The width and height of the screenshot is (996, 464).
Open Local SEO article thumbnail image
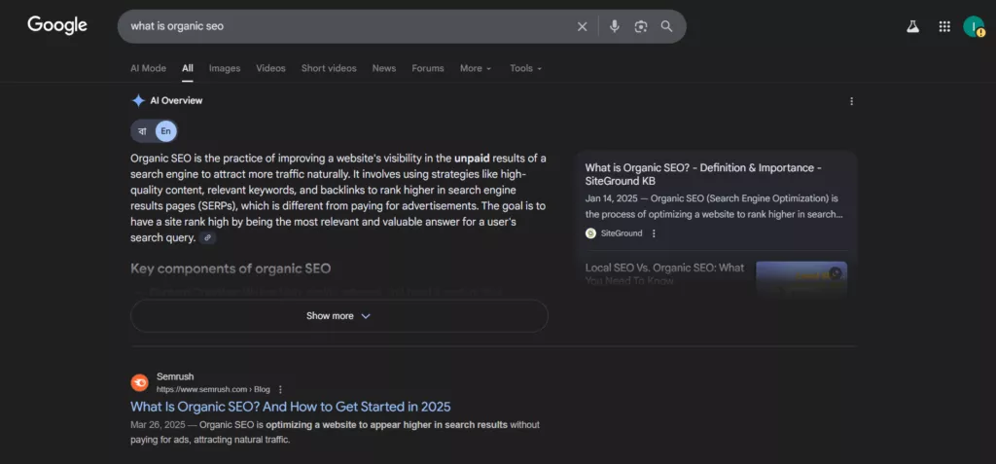click(x=801, y=279)
